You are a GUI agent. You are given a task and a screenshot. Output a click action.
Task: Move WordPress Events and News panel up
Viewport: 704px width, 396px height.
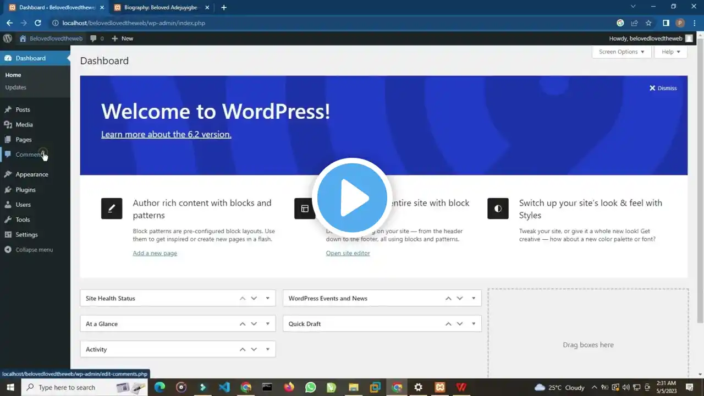pyautogui.click(x=448, y=299)
